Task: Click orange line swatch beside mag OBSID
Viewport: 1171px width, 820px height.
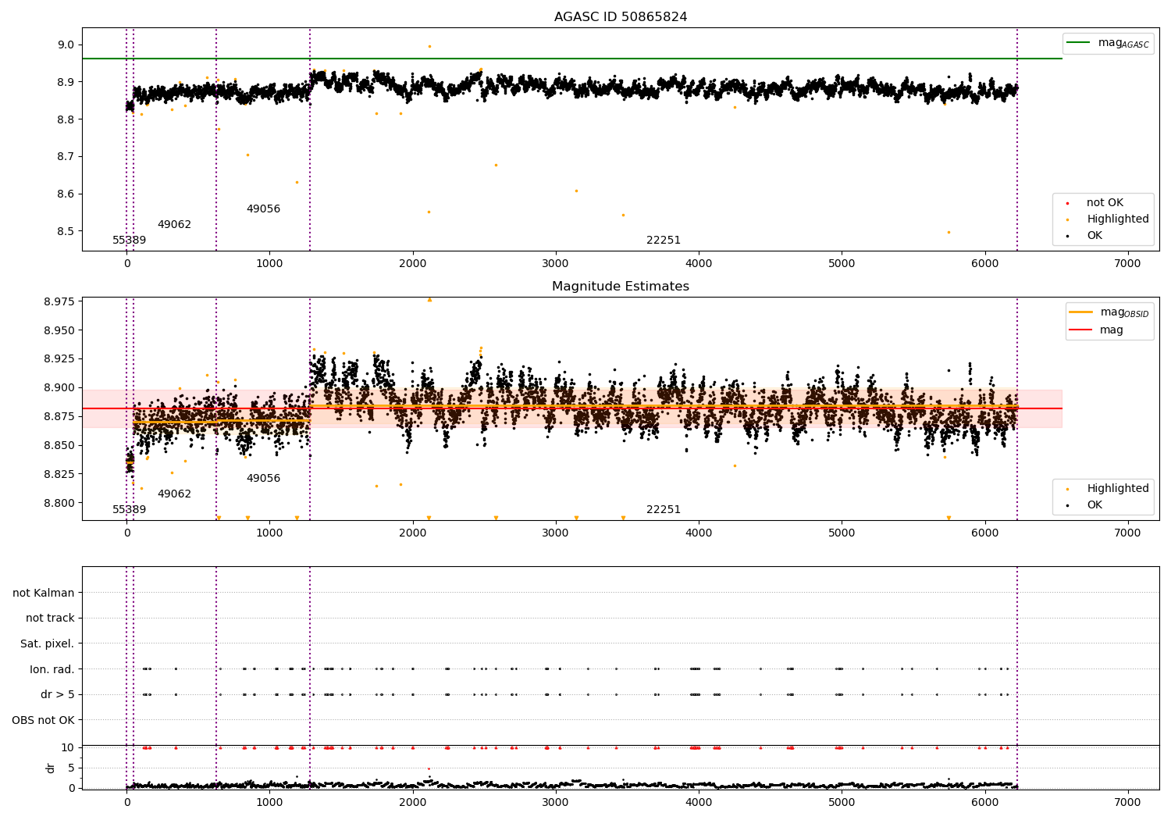Action: (x=1081, y=312)
